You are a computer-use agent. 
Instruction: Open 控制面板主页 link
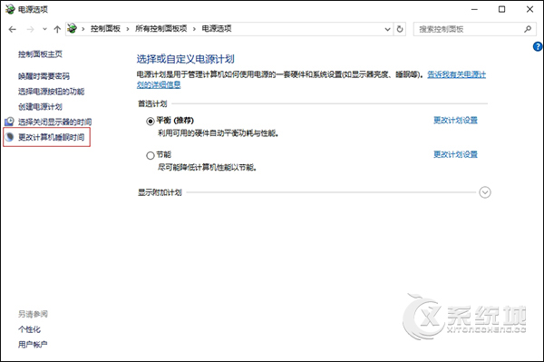coord(40,54)
